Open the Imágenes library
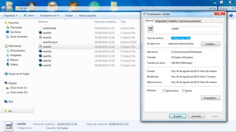 16,55
